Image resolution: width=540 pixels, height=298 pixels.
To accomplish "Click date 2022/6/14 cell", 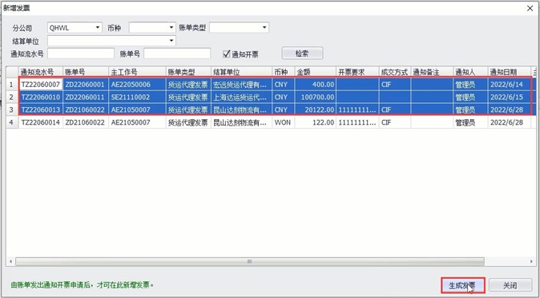I will (x=510, y=85).
